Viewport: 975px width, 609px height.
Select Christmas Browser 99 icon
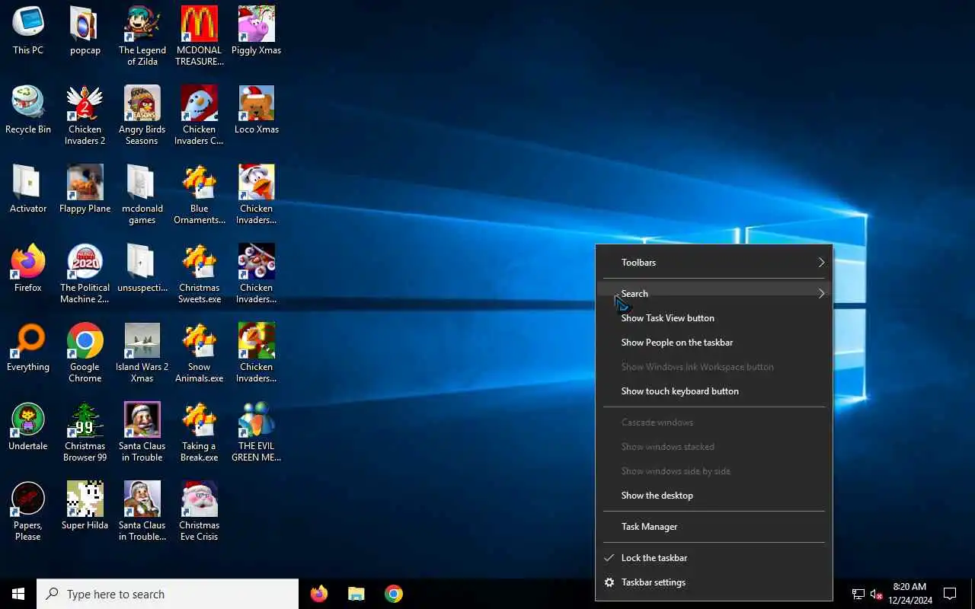pos(85,432)
